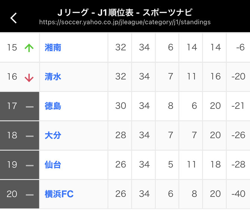
Task: Open the 徳島 team page
Action: click(x=53, y=106)
